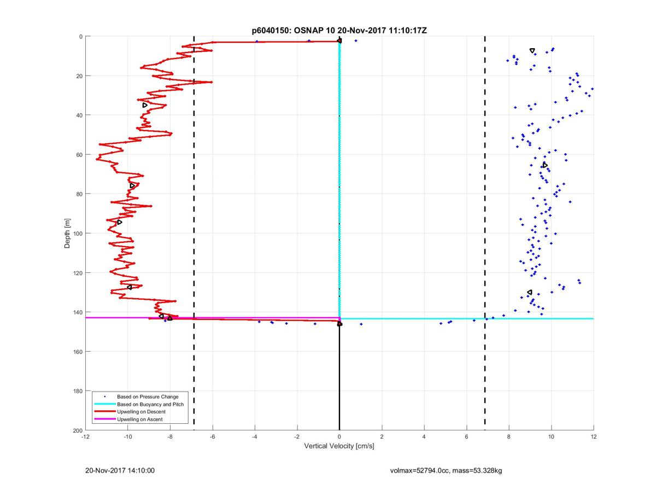Click the plot title 'p6040150: OSNAP 10 20-Nov-2017 11:10:17Z'
Viewport: 656px width, 484px height.
coord(339,31)
